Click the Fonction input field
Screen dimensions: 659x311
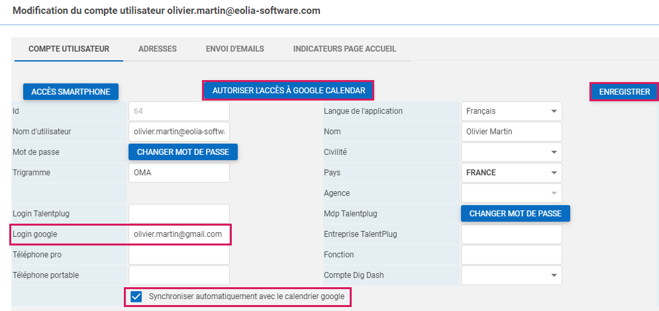click(x=511, y=255)
